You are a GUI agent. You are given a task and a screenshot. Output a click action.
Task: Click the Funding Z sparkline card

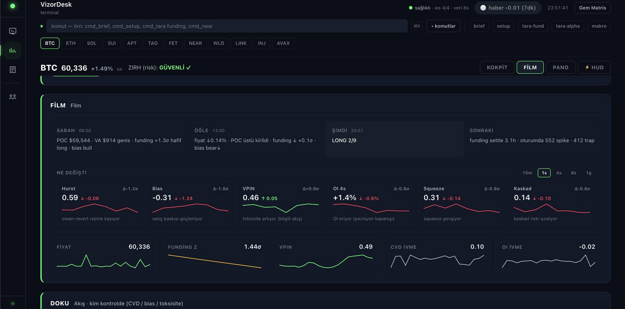point(214,255)
